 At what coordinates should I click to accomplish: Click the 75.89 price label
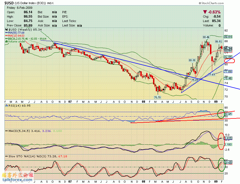[195, 80]
